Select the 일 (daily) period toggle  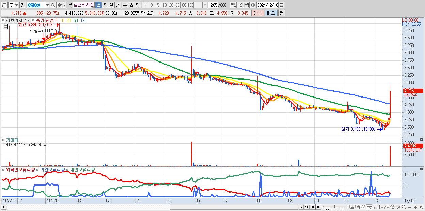(x=98, y=5)
